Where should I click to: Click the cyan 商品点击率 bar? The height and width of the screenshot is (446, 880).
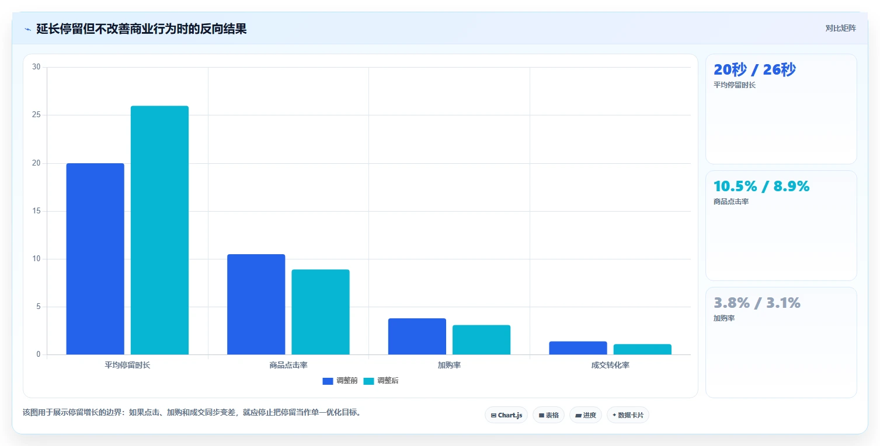[x=321, y=312]
